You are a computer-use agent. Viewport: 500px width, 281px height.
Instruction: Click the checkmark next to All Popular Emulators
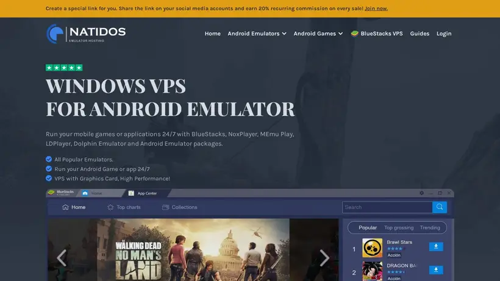(49, 159)
